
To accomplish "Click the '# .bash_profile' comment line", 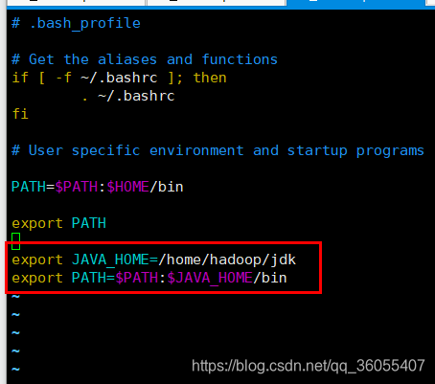I will 76,24.
